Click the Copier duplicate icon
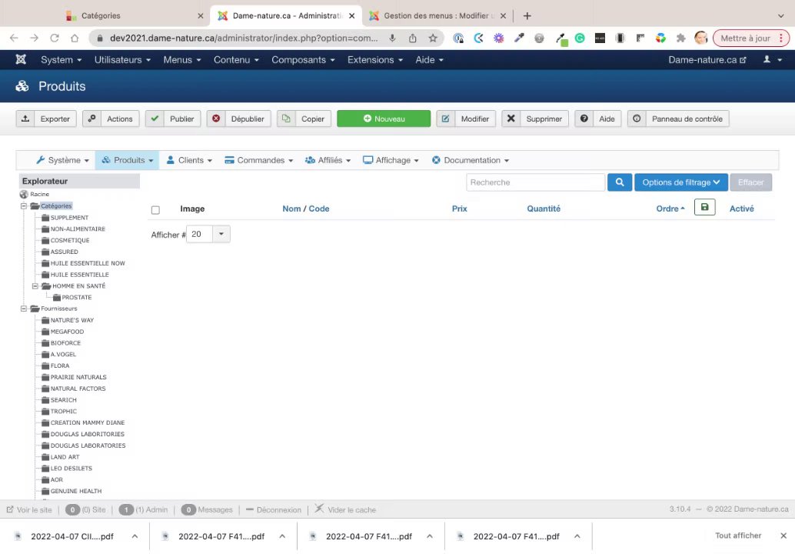Screen dimensions: 795x554 pos(286,118)
